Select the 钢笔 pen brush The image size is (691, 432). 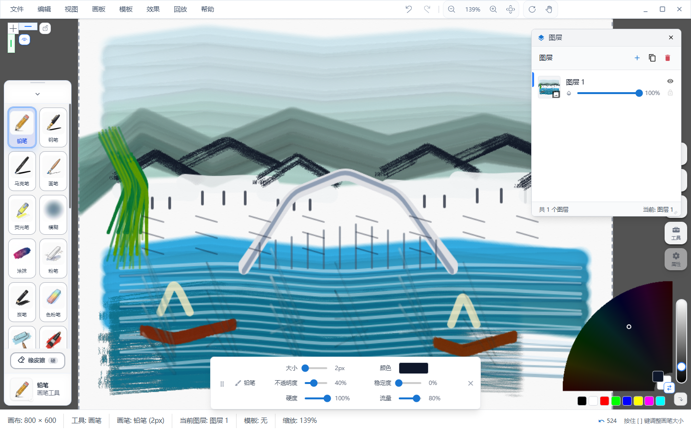click(x=53, y=128)
